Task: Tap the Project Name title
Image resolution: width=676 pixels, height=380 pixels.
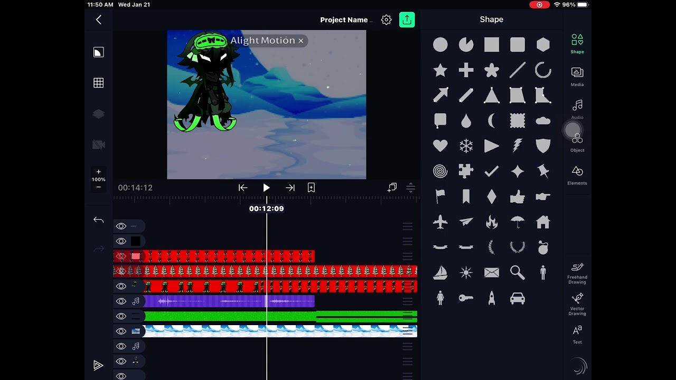Action: [x=344, y=20]
